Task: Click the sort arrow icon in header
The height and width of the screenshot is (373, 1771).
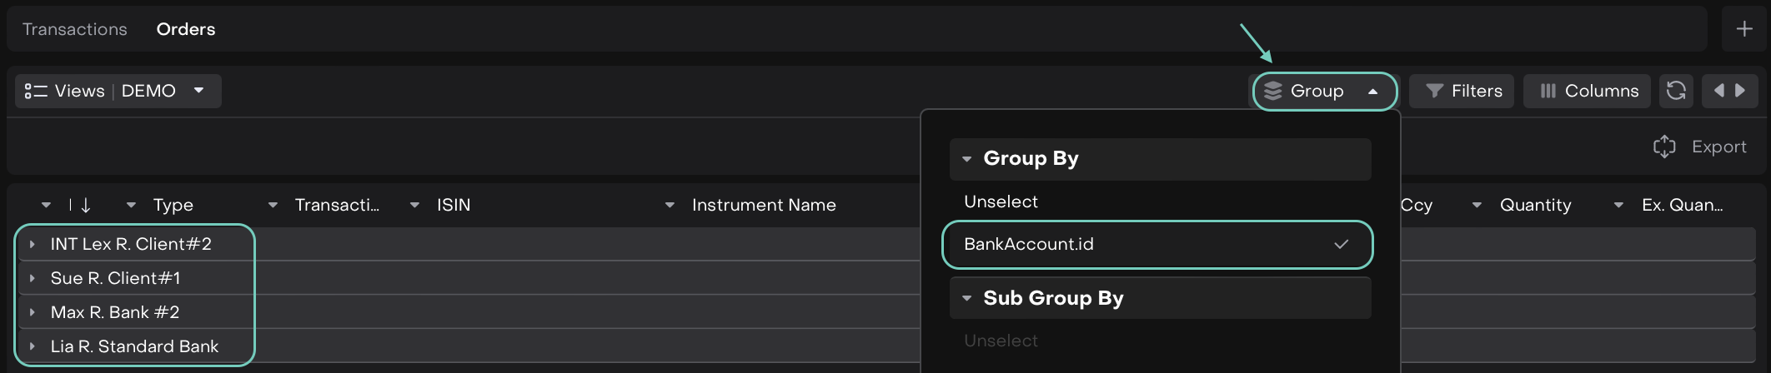Action: (85, 205)
